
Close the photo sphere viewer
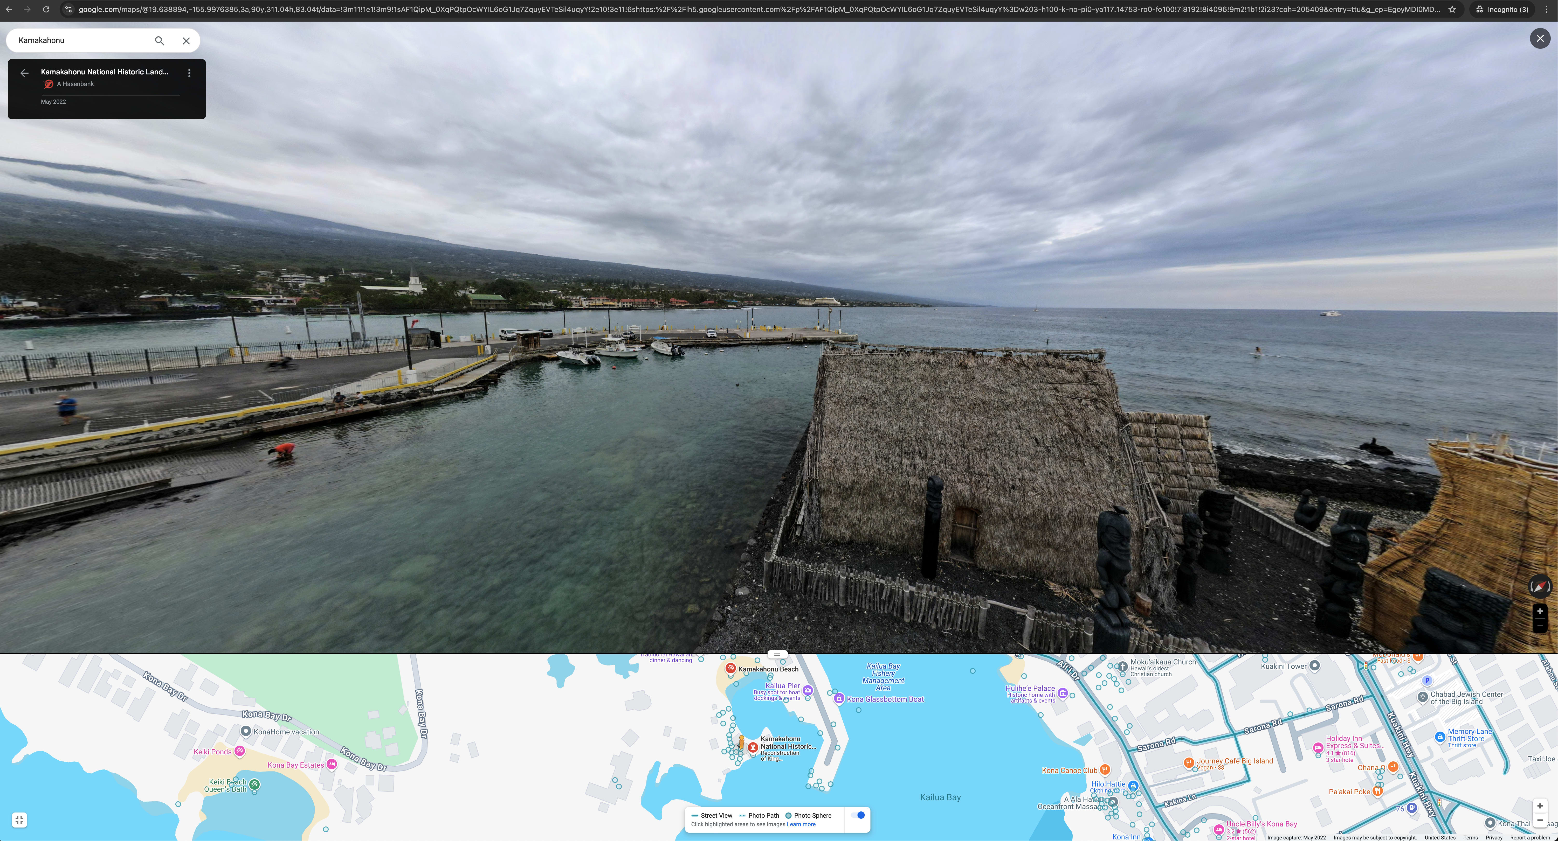tap(1540, 39)
